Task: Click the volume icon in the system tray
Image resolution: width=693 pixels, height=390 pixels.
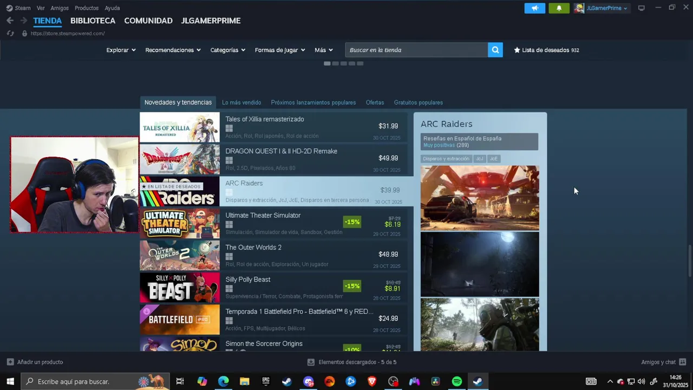Action: (x=642, y=381)
